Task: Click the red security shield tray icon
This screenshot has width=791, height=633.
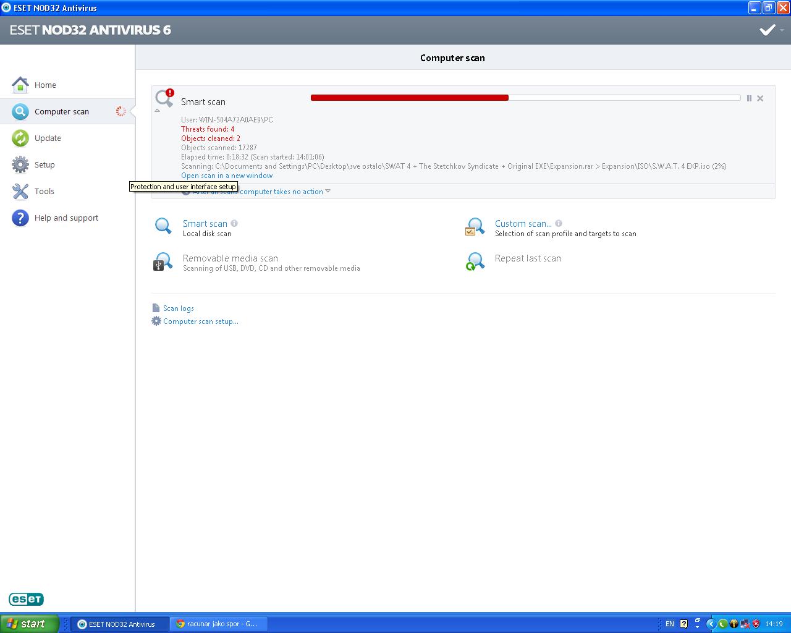Action: pyautogui.click(x=756, y=624)
